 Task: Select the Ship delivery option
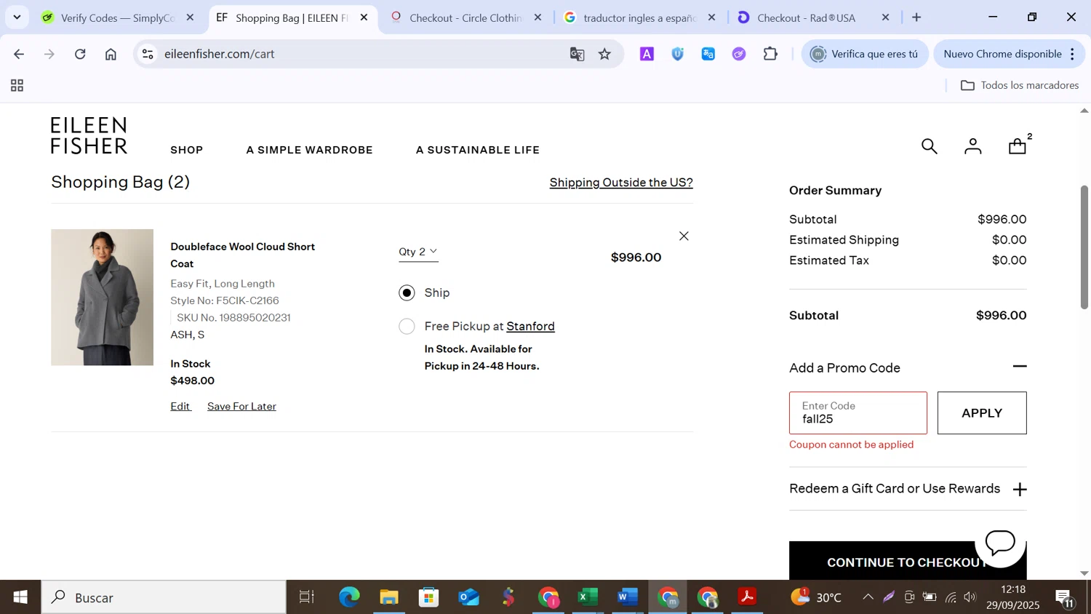click(x=407, y=292)
